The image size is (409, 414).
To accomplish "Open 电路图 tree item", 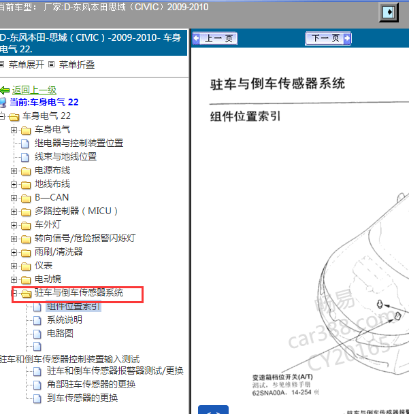I will pos(60,334).
